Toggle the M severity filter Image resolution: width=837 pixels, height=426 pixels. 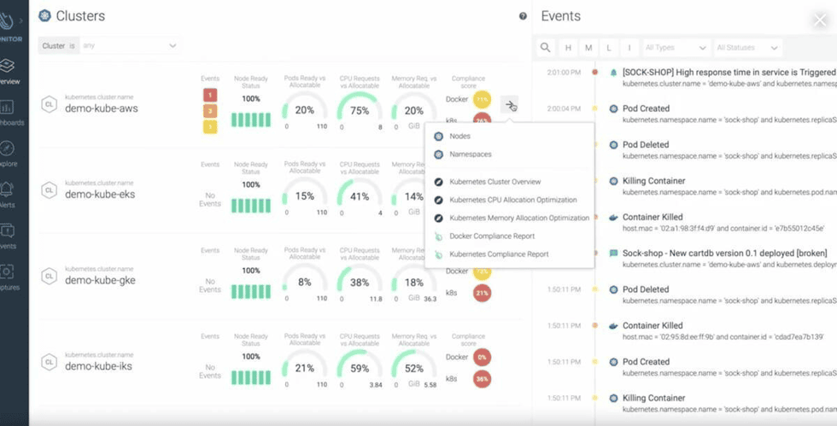pos(588,48)
